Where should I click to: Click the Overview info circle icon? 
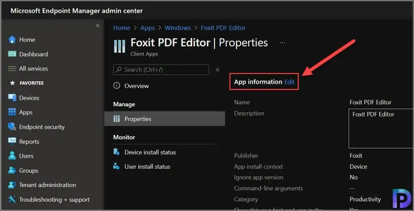click(116, 86)
